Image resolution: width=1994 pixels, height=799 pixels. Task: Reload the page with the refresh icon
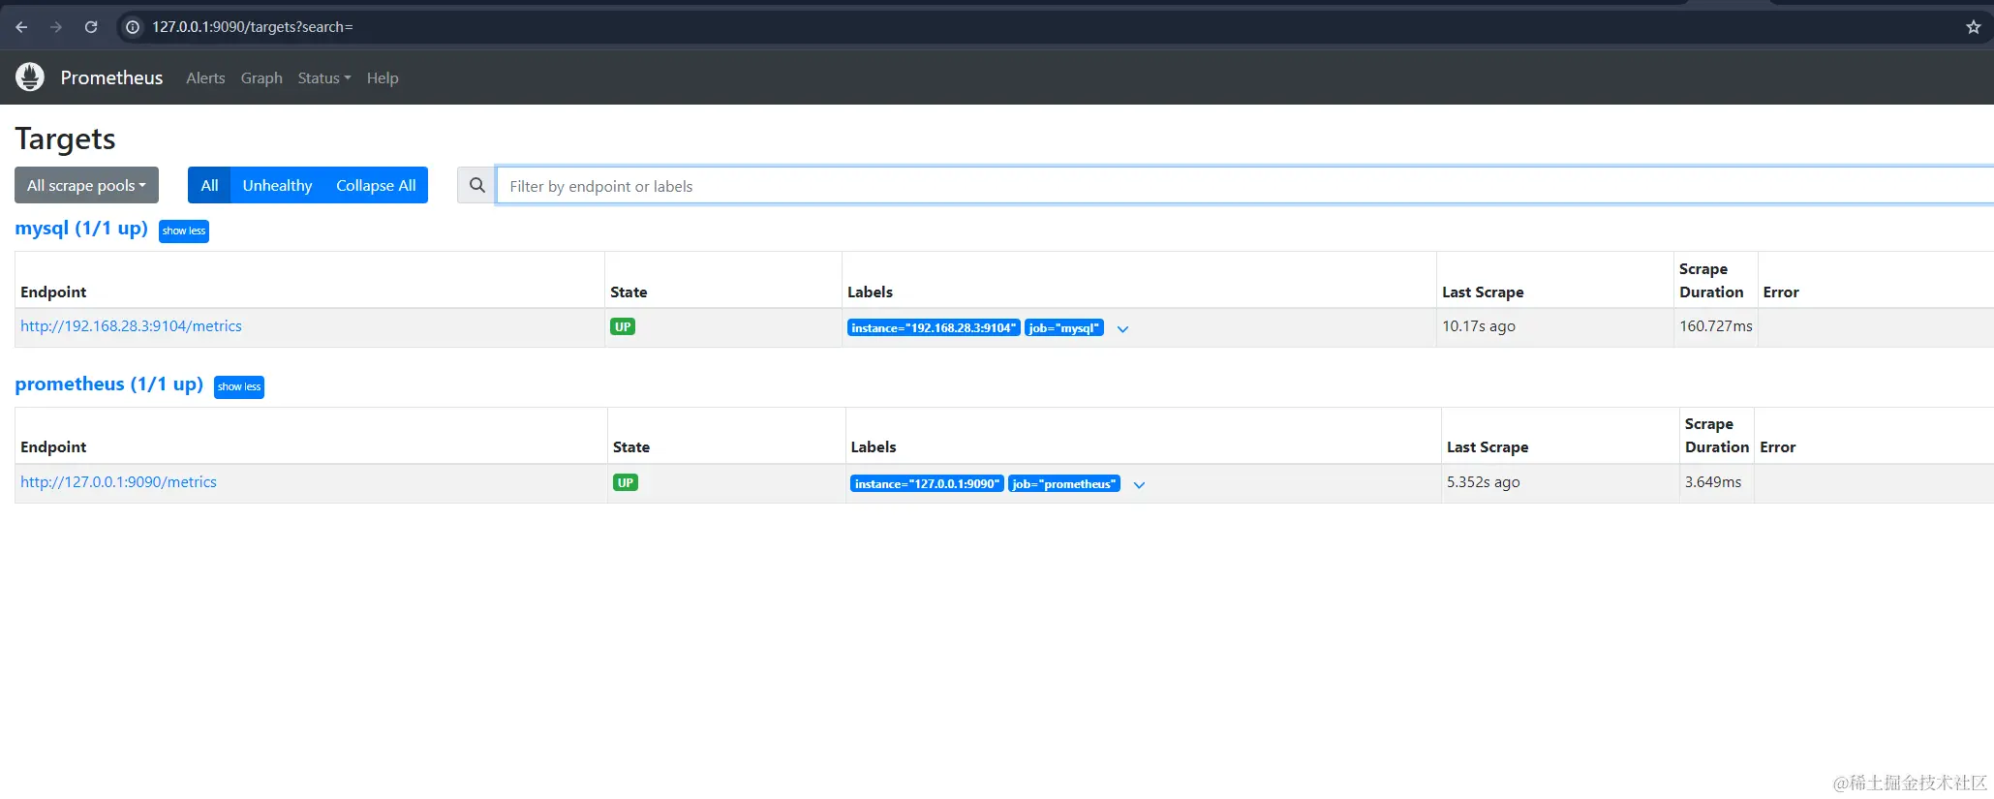pyautogui.click(x=91, y=27)
